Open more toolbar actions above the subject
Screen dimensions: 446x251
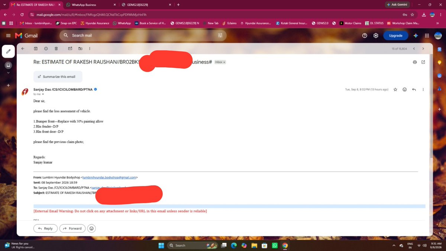pyautogui.click(x=90, y=48)
